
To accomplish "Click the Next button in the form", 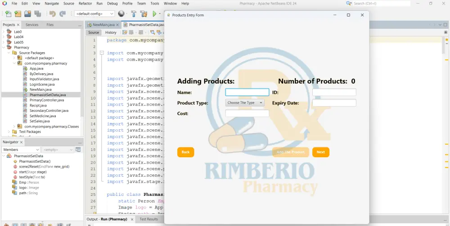I will [321, 152].
